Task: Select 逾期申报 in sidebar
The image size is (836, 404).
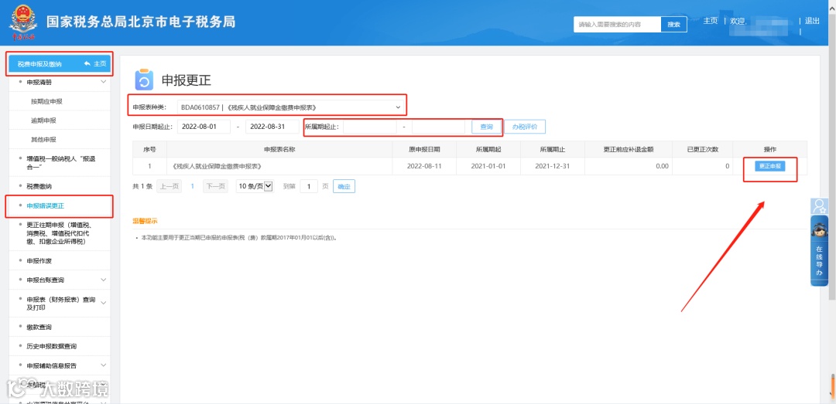Action: pyautogui.click(x=43, y=121)
